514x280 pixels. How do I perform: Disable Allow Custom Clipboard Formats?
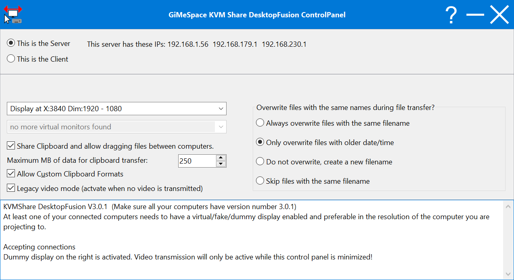(11, 174)
